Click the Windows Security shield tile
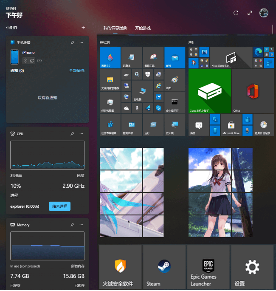 [148, 74]
